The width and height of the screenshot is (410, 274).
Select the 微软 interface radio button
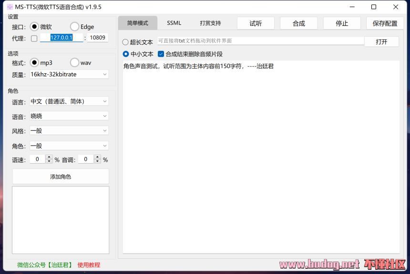pyautogui.click(x=34, y=27)
